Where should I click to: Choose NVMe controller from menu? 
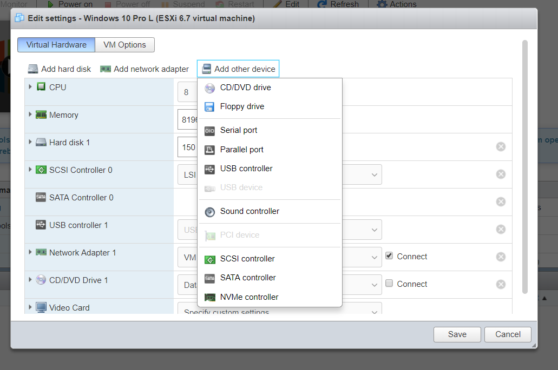click(x=270, y=297)
